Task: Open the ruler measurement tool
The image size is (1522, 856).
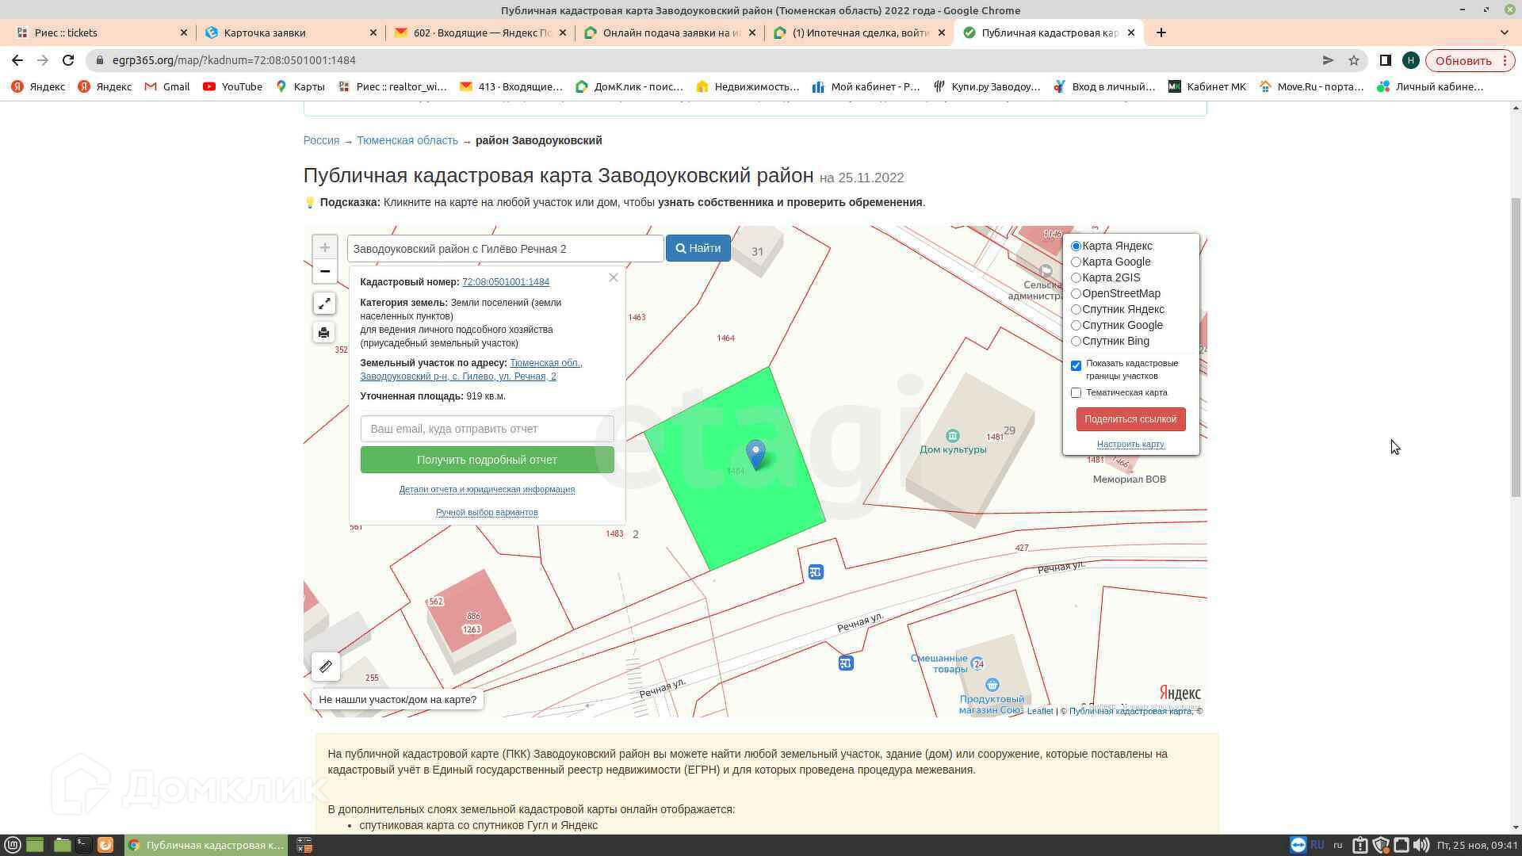Action: click(x=326, y=667)
